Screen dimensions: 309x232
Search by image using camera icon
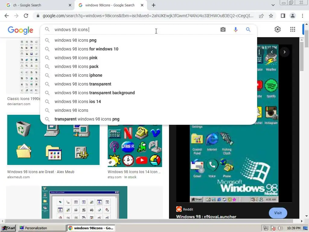(223, 30)
